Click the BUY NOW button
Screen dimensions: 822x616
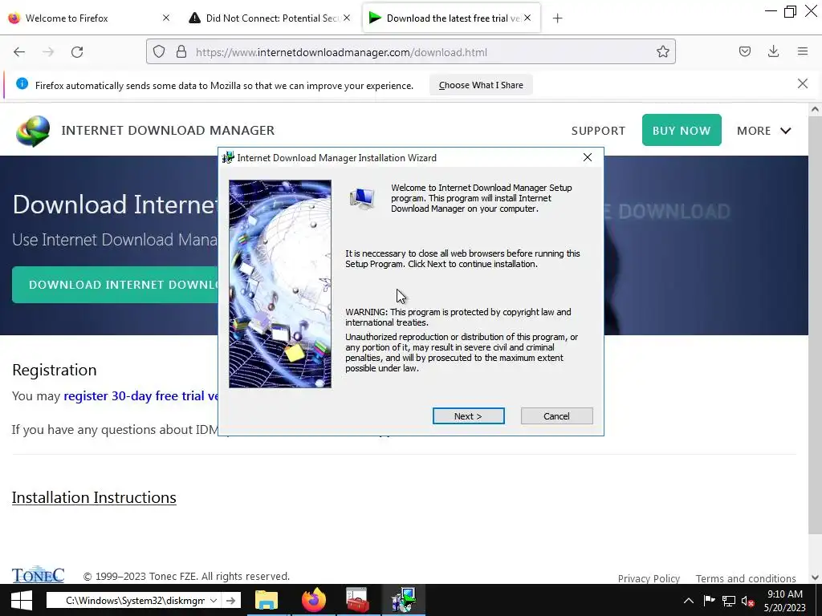(682, 130)
